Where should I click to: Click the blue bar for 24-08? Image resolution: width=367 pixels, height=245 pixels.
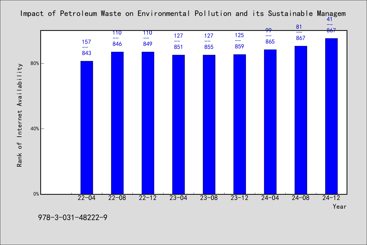coord(301,120)
